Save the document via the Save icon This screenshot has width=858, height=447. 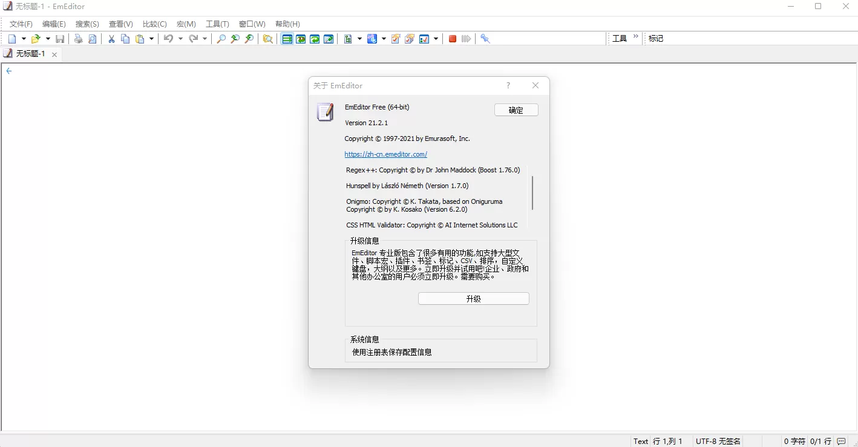tap(59, 38)
